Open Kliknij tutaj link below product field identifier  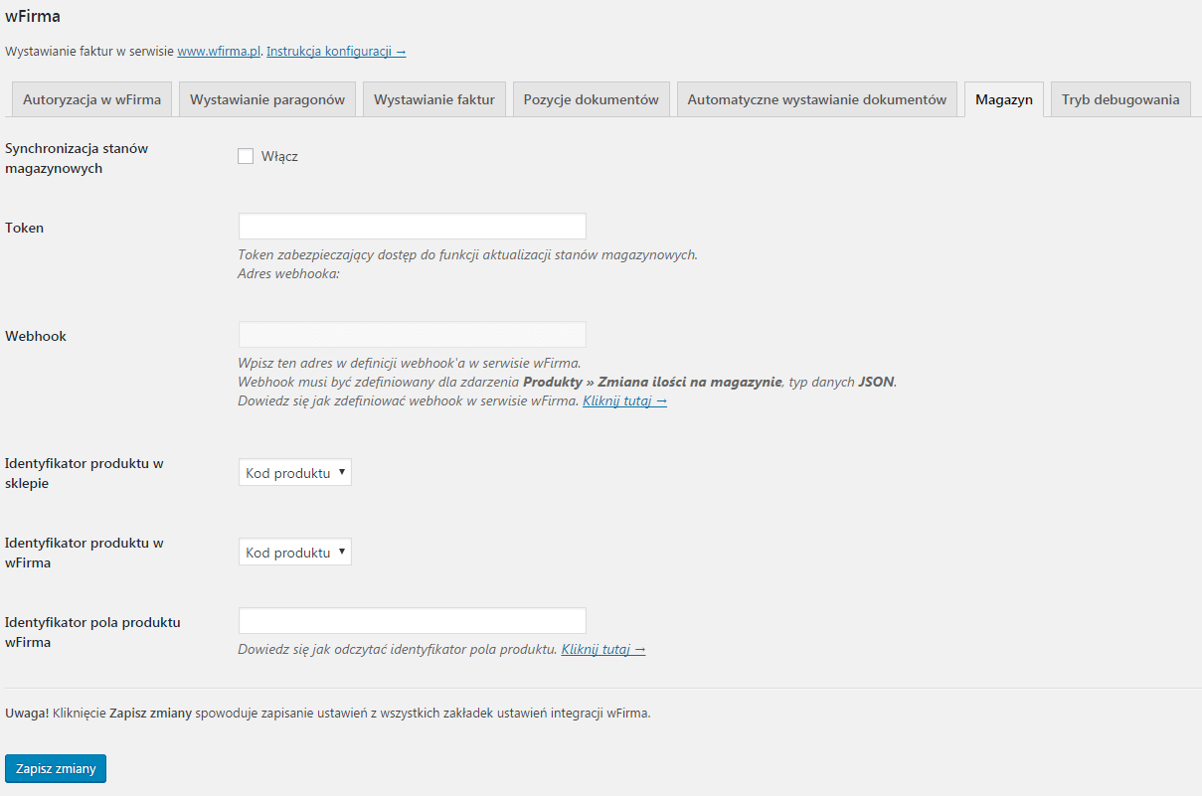coord(603,649)
